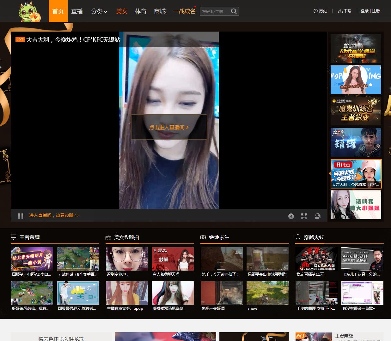Image resolution: width=391 pixels, height=341 pixels.
Task: Click the 热门 tagged 王者荣耀 card
Action: pos(339,337)
